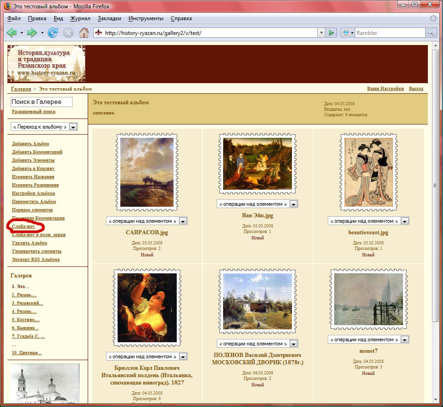This screenshot has height=407, width=443.
Task: Open the back history dropdown arrow
Action: click(x=22, y=33)
